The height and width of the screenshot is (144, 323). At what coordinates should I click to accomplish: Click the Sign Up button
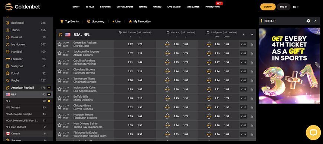point(268,7)
